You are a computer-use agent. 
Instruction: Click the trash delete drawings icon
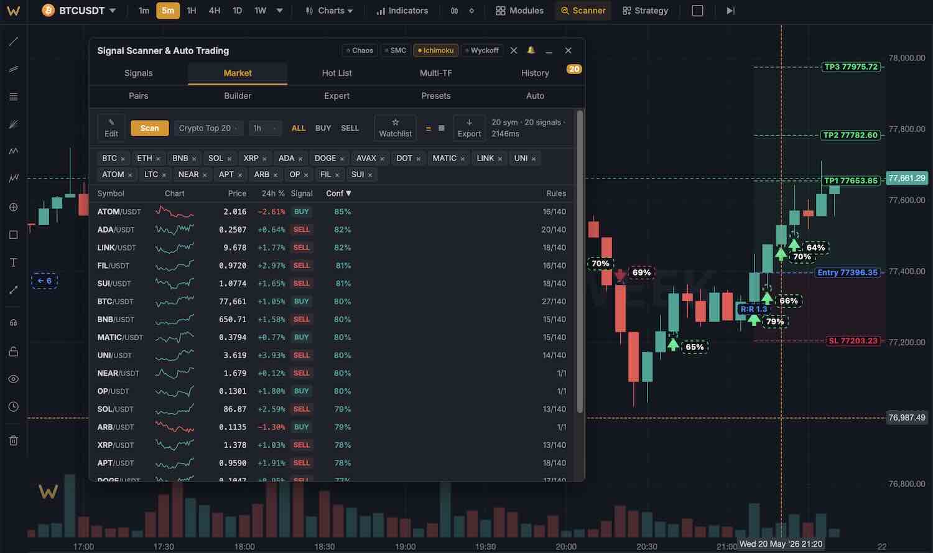click(x=13, y=441)
